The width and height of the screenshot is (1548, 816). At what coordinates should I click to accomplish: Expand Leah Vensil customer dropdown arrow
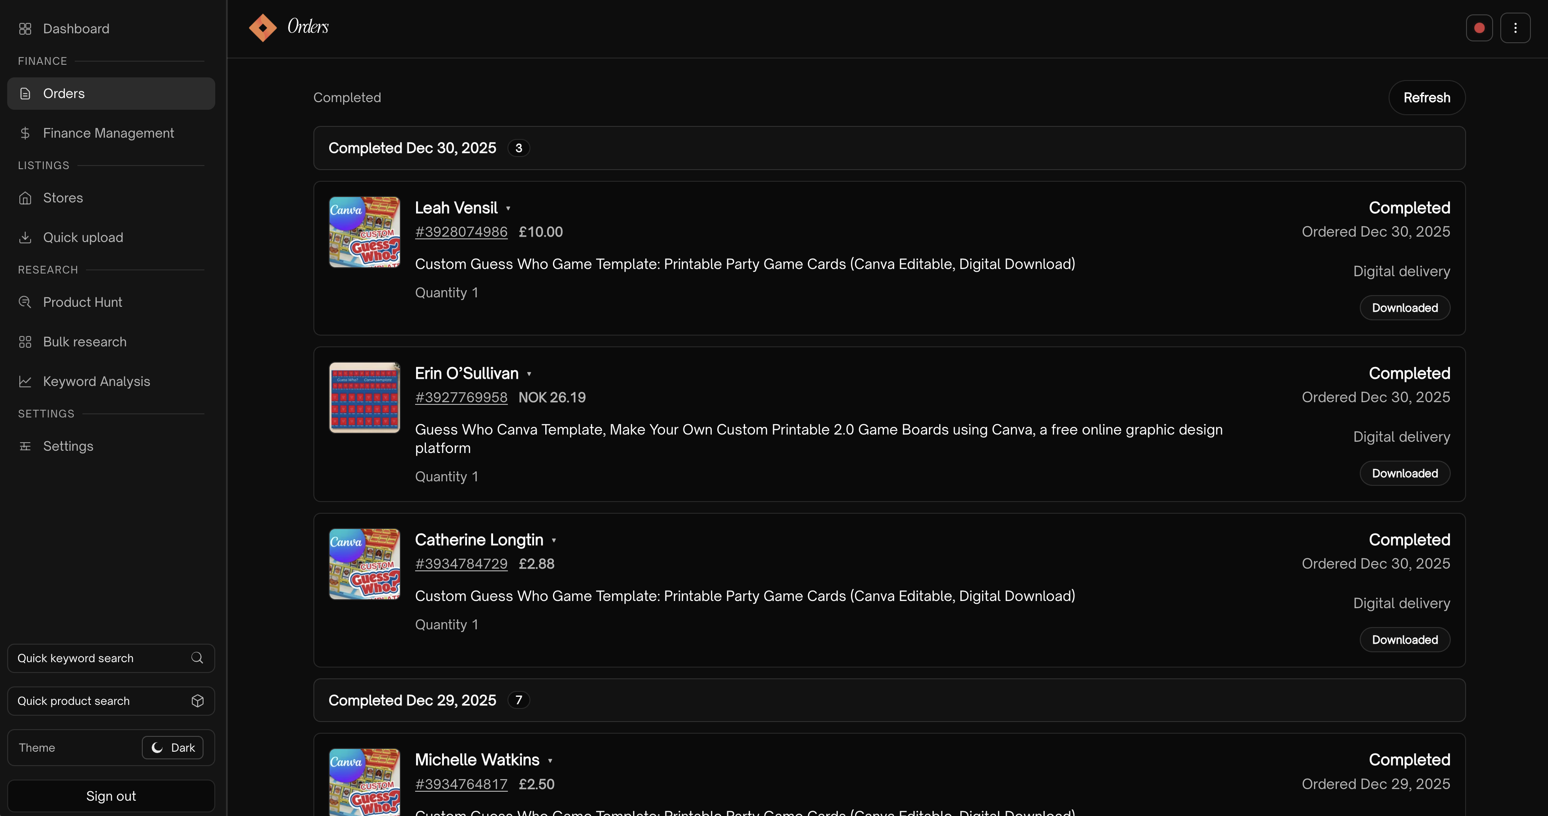pyautogui.click(x=508, y=208)
